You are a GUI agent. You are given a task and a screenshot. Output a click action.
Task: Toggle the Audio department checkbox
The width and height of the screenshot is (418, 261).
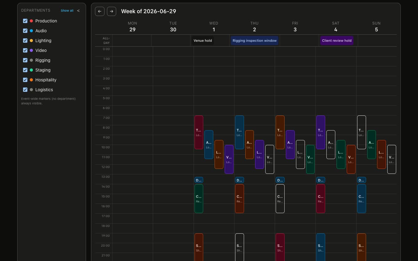tap(25, 31)
